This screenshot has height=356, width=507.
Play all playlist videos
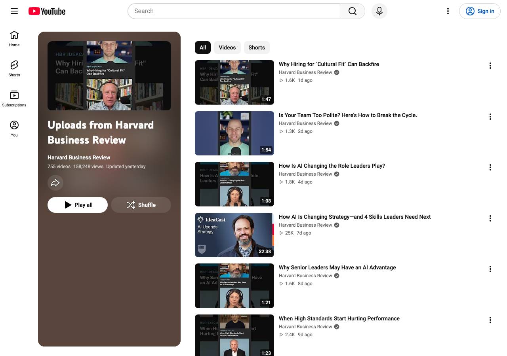click(x=78, y=205)
